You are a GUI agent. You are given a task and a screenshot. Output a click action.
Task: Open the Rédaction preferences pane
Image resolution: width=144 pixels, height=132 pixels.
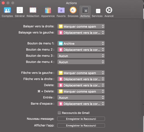[33, 12]
